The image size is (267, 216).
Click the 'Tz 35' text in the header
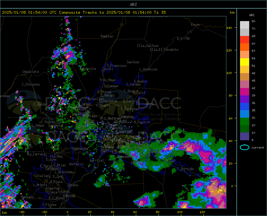pos(160,12)
